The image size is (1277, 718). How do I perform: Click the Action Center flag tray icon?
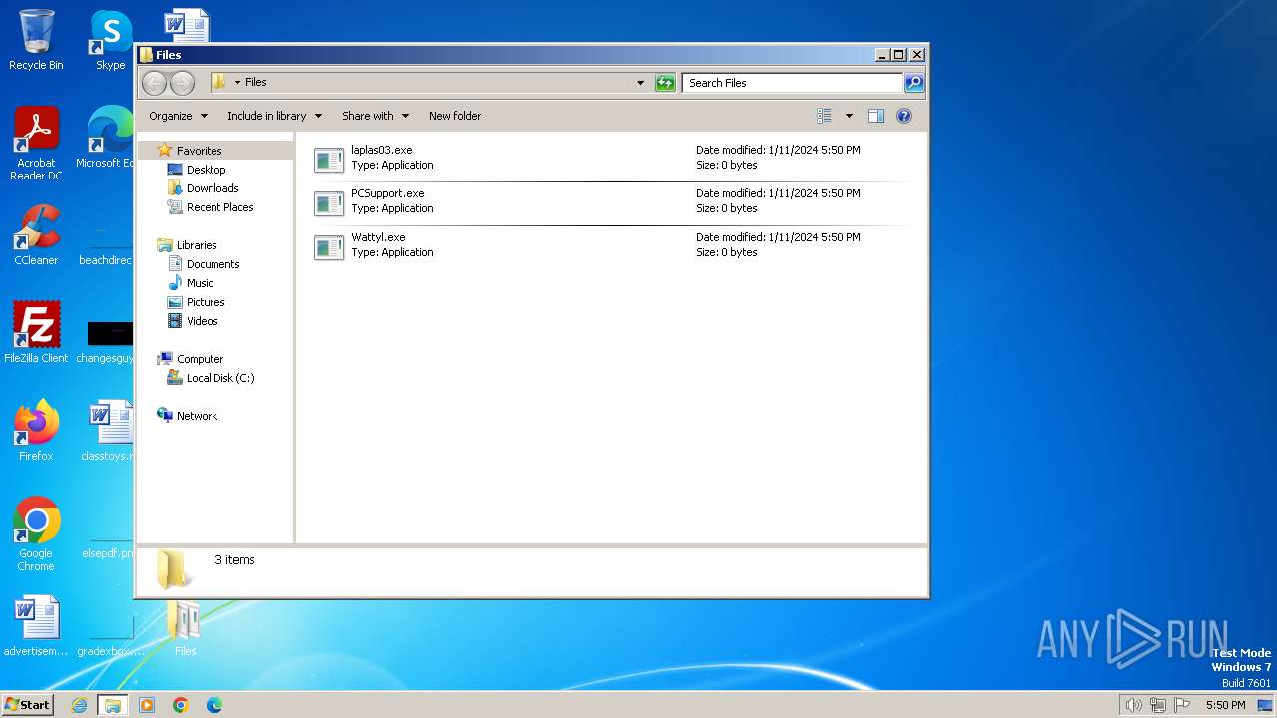[x=1182, y=705]
